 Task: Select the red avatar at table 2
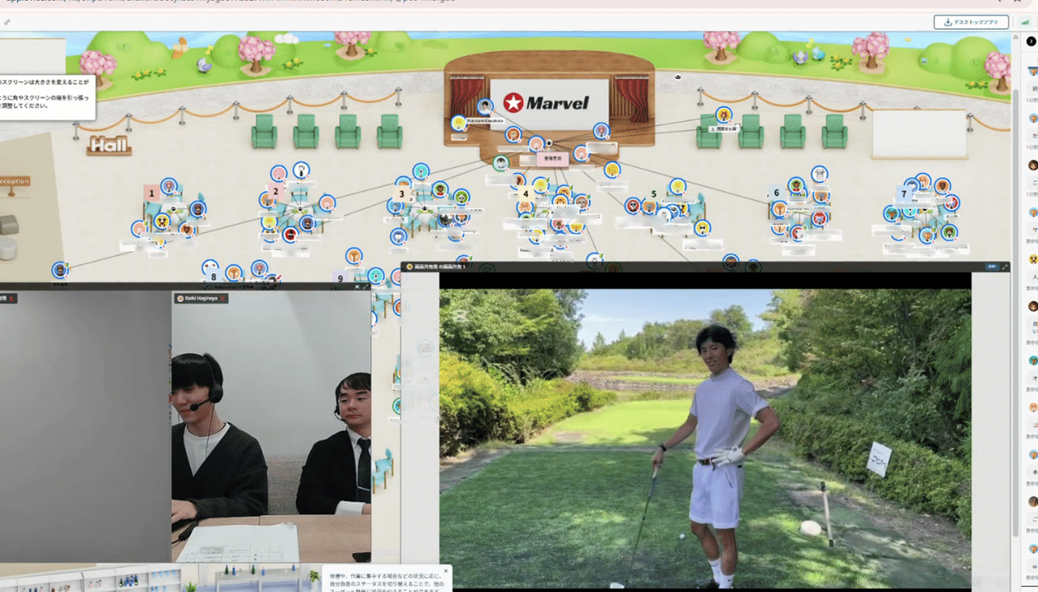290,234
